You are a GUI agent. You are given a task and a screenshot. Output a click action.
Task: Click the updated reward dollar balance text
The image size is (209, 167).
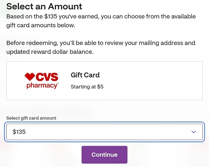point(50,52)
